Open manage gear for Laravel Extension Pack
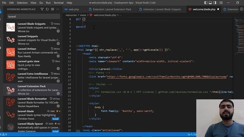Screen dimensions: 244x137 click(58, 94)
